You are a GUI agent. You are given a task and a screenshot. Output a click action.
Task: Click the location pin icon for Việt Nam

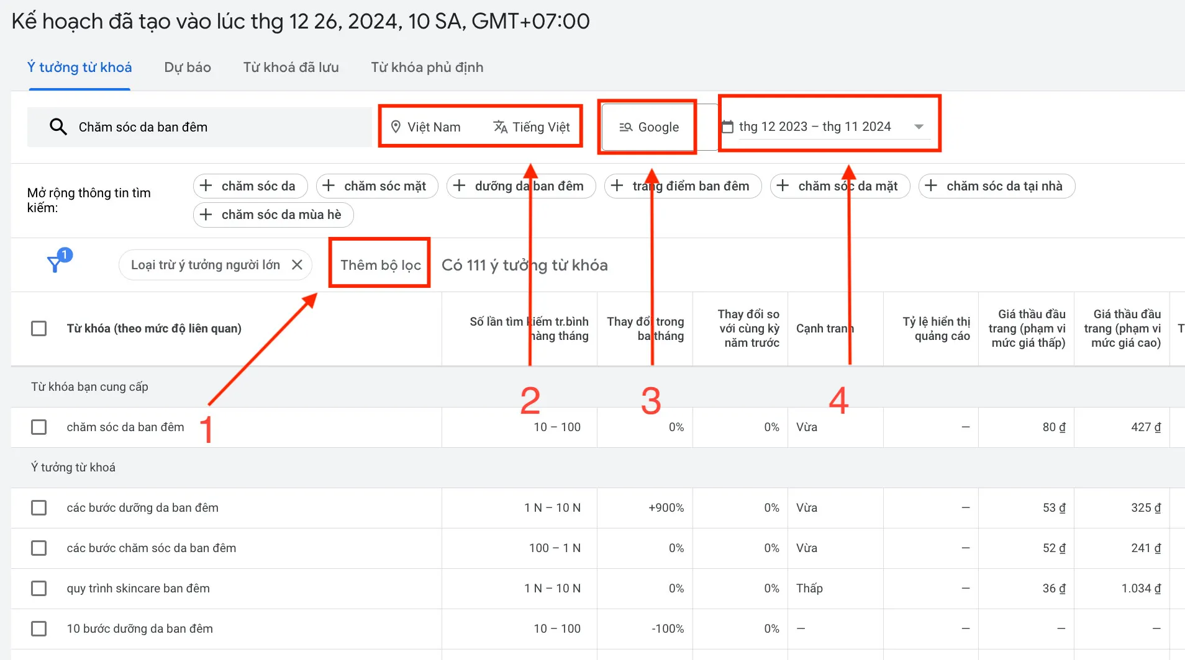click(396, 127)
